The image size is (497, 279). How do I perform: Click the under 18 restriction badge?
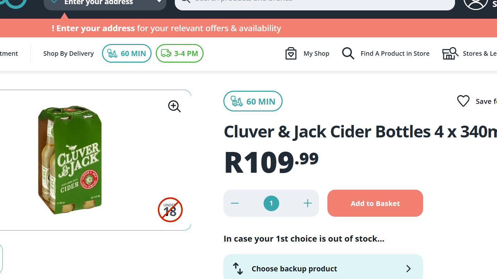click(x=170, y=210)
